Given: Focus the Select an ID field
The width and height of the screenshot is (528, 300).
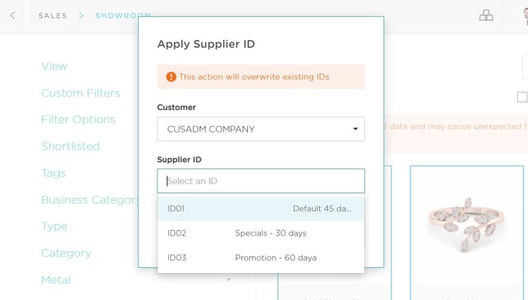Looking at the screenshot, I should 261,181.
